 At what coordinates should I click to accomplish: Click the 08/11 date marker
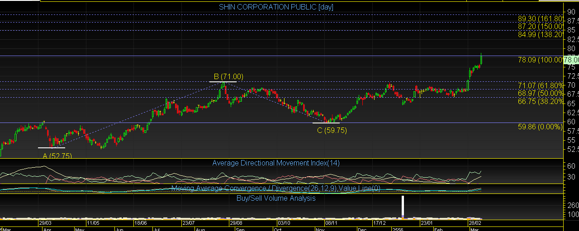click(x=332, y=223)
